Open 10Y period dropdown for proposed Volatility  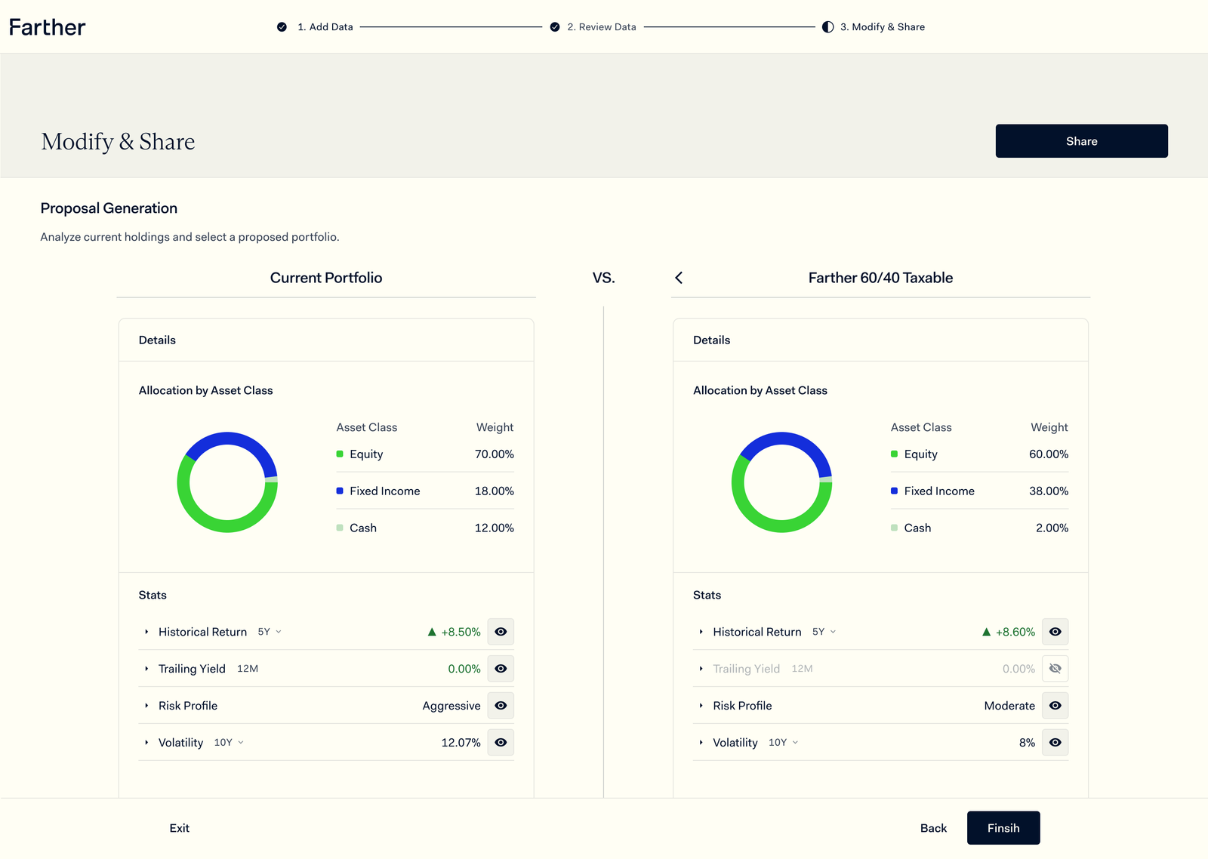point(783,743)
